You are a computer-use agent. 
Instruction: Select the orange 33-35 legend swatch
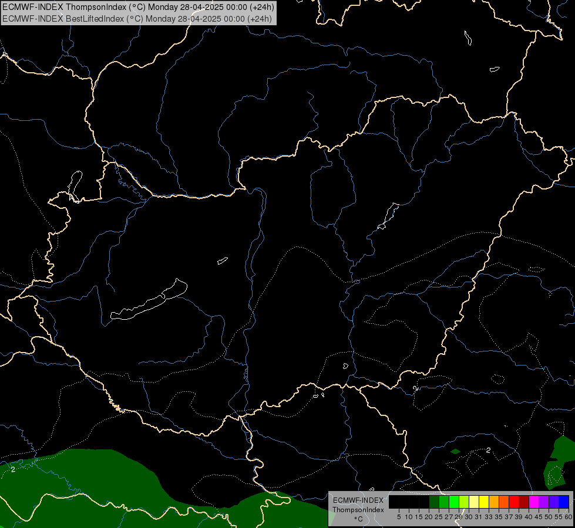point(493,502)
